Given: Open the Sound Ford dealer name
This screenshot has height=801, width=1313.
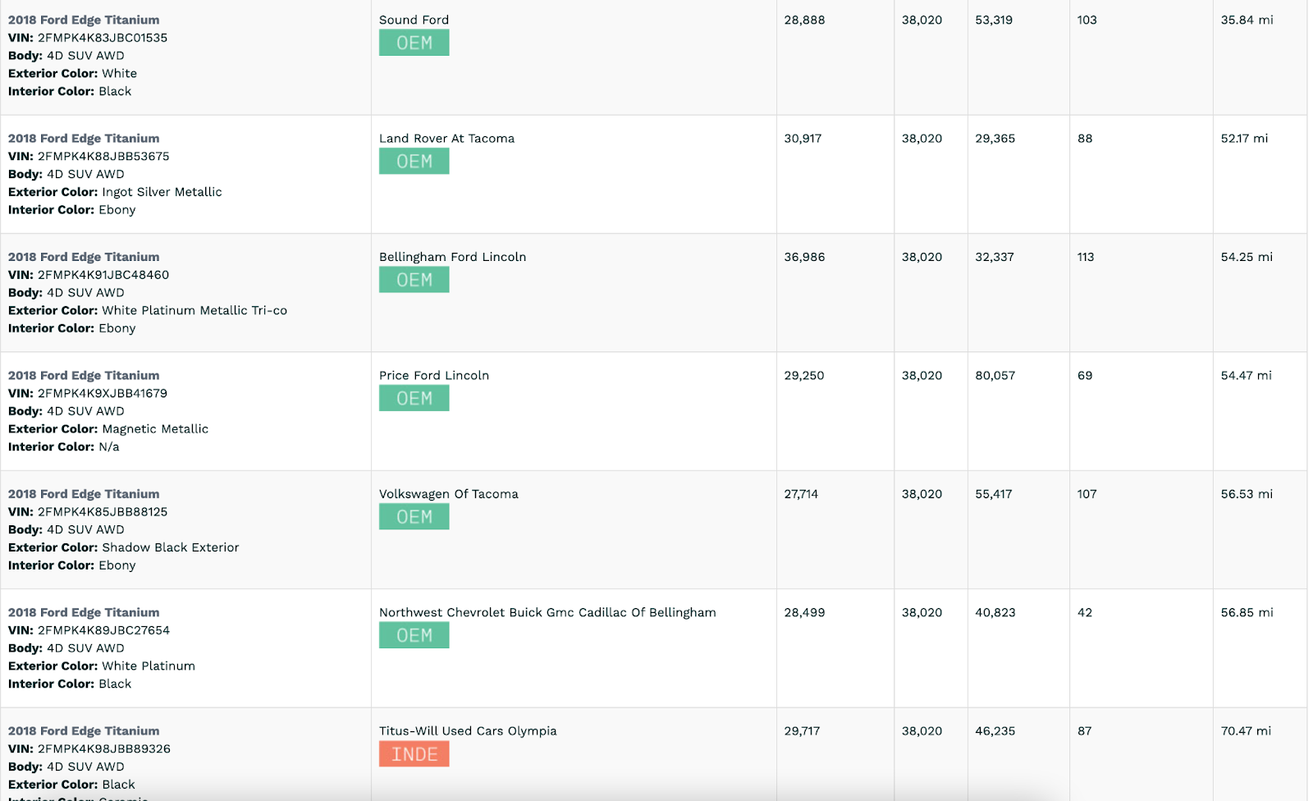Looking at the screenshot, I should (x=414, y=20).
